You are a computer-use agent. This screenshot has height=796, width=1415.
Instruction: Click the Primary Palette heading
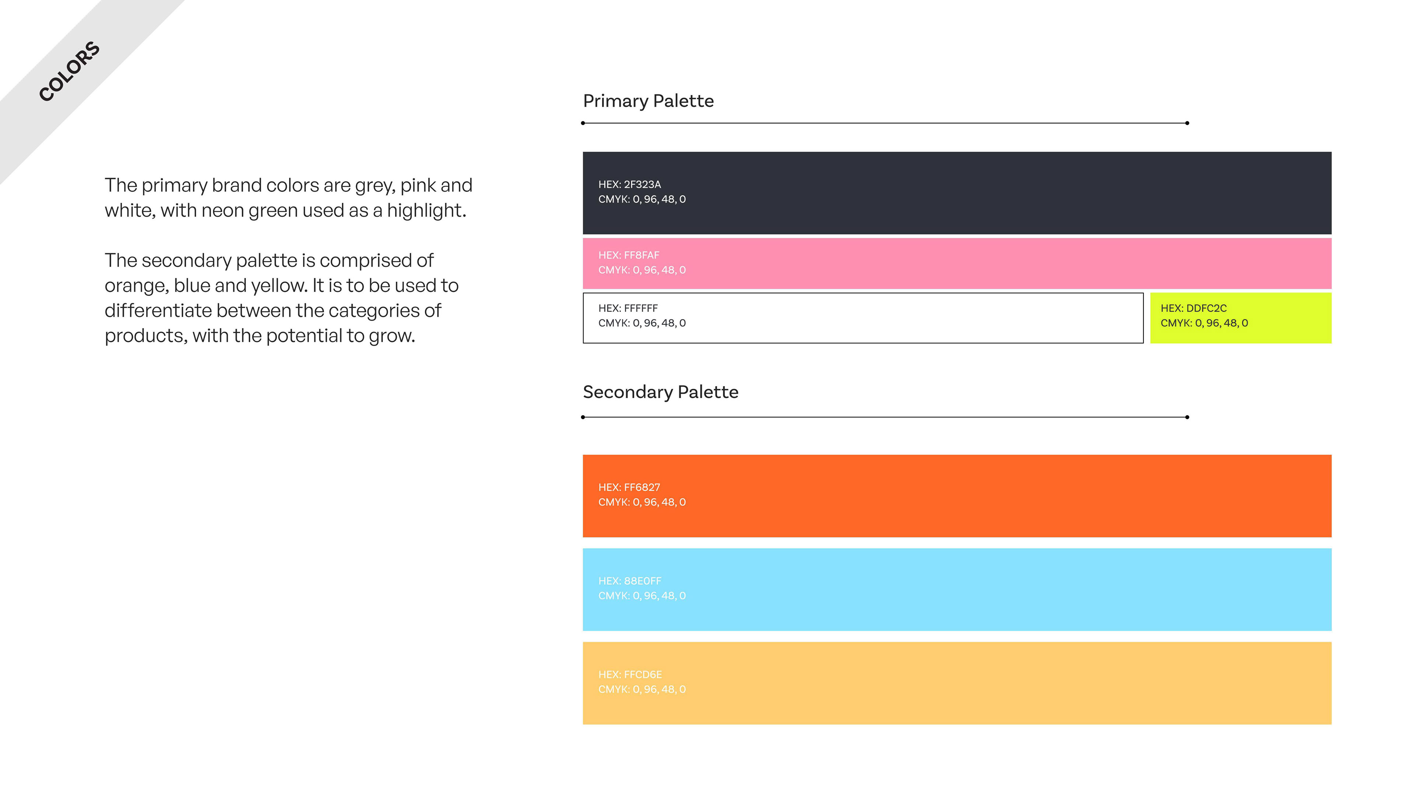pyautogui.click(x=648, y=101)
